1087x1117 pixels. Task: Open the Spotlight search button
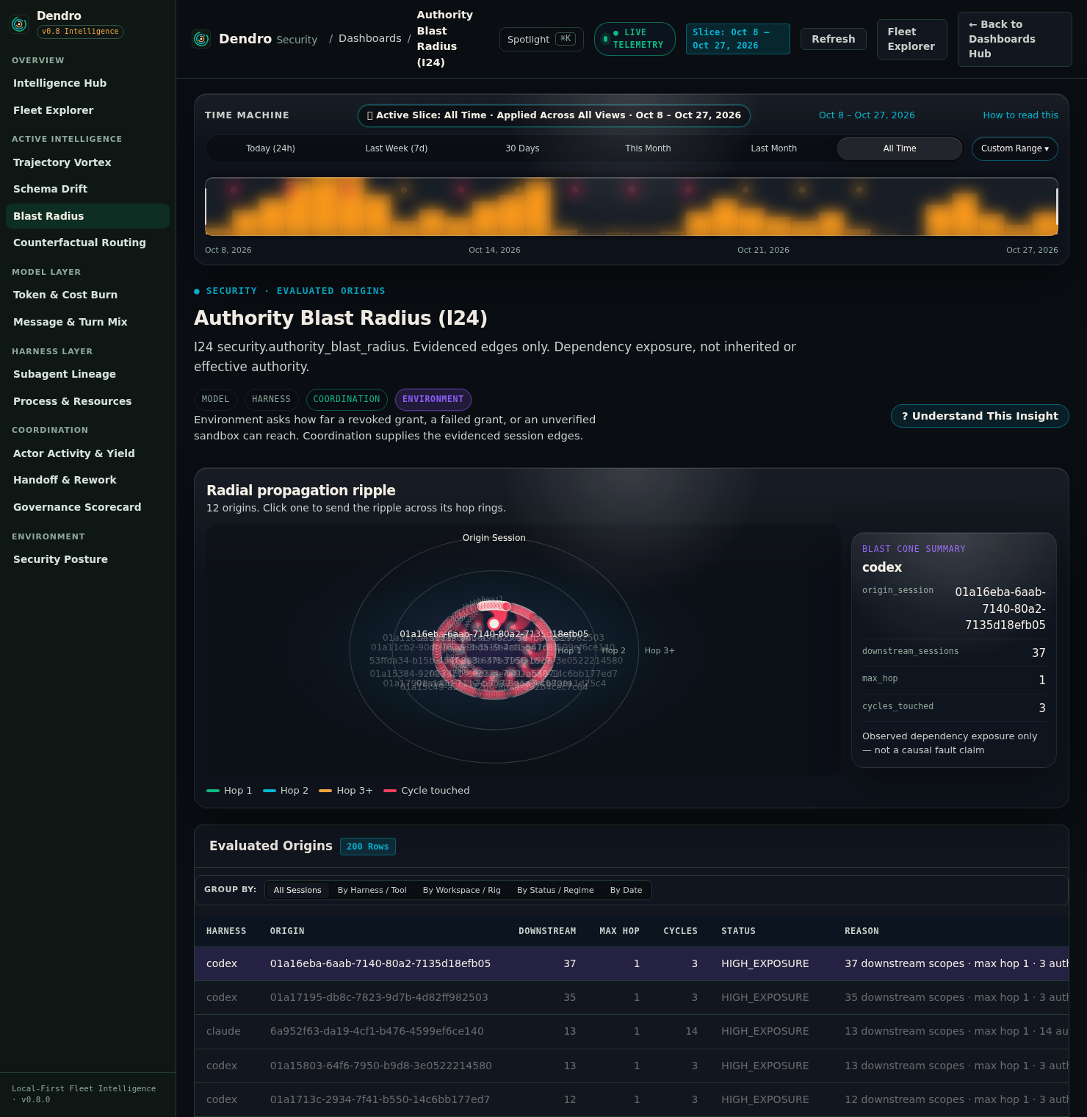(x=541, y=39)
